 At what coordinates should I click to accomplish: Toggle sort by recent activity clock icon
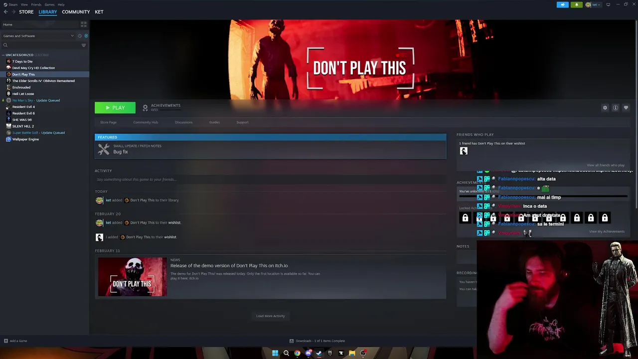(79, 36)
